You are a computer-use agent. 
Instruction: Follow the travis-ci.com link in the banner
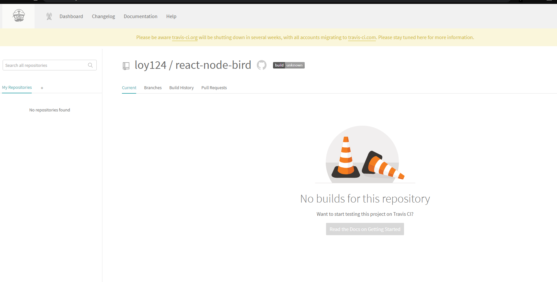tap(362, 37)
